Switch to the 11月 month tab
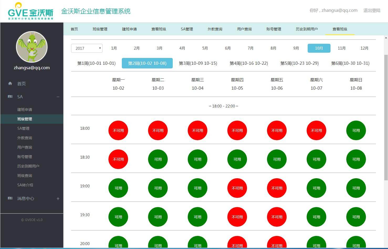388x249 pixels. pos(342,48)
